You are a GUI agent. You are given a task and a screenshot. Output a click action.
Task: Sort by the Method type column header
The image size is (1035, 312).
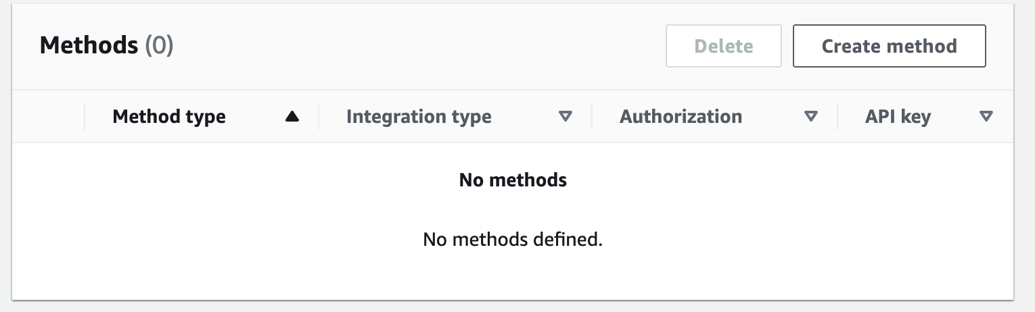click(169, 116)
